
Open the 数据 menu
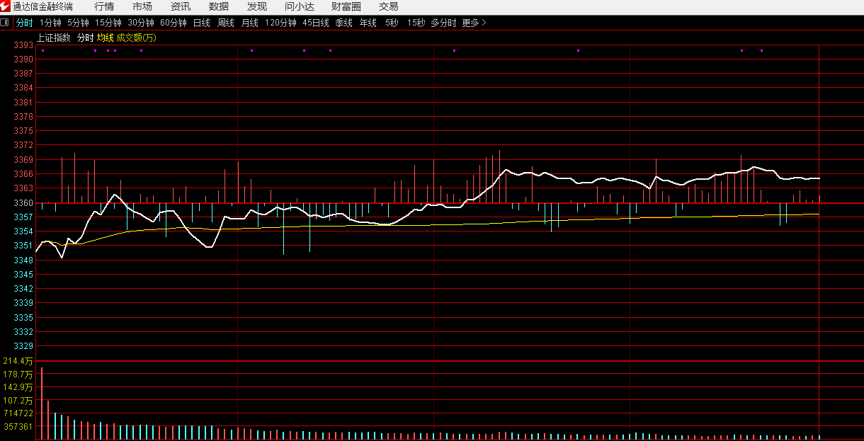219,6
